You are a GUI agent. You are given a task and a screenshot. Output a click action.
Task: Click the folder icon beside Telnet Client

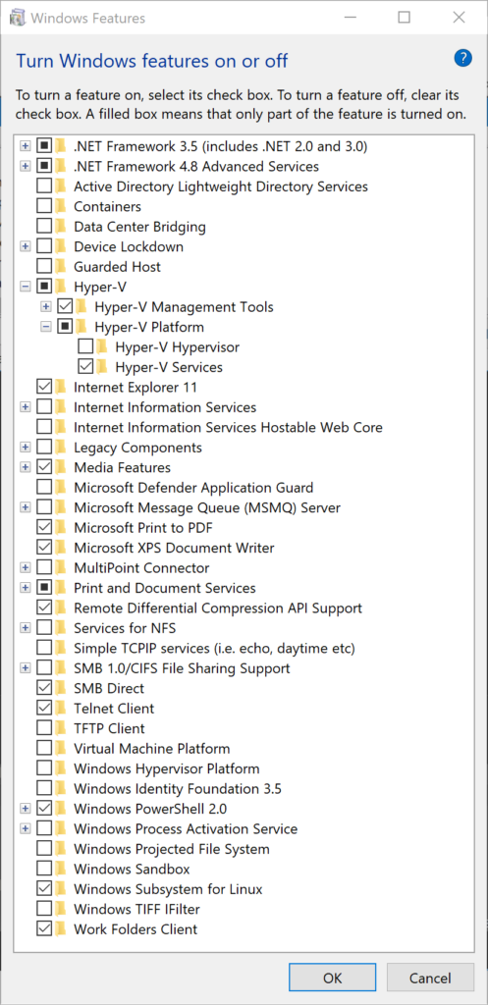[61, 709]
